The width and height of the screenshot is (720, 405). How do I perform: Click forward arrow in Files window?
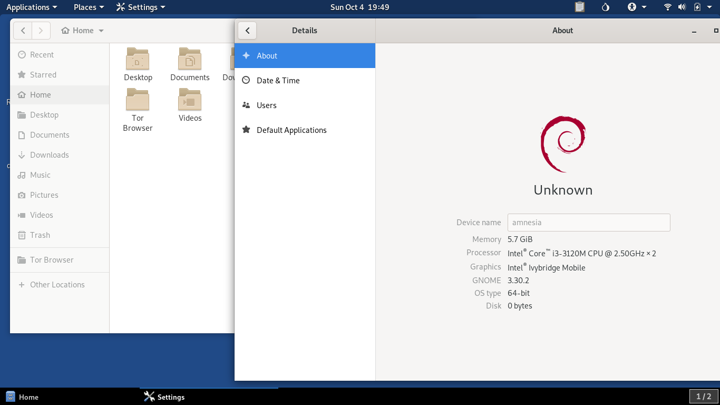point(41,31)
